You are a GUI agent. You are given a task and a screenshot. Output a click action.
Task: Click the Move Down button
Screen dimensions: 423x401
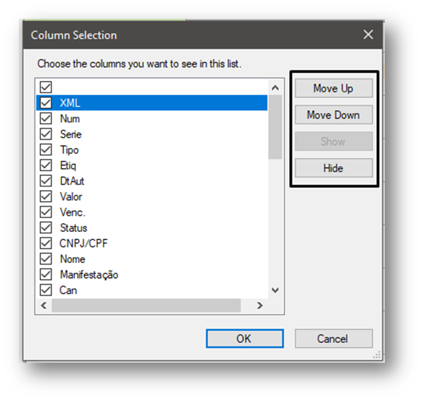(334, 114)
